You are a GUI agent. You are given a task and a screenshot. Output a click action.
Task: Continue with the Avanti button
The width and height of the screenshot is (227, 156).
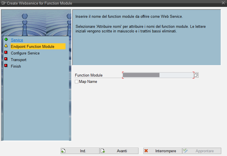119,151
